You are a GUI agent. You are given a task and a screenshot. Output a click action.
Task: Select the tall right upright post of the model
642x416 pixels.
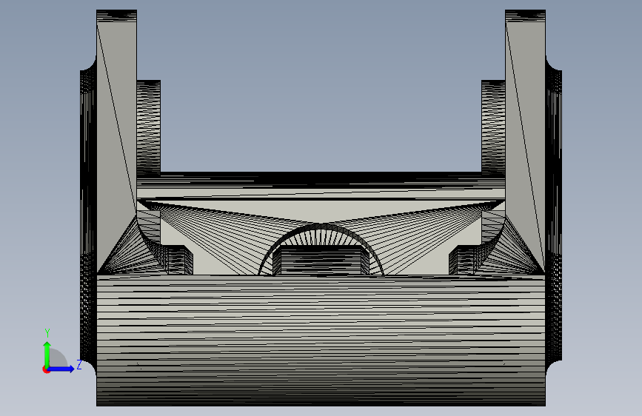(x=525, y=141)
